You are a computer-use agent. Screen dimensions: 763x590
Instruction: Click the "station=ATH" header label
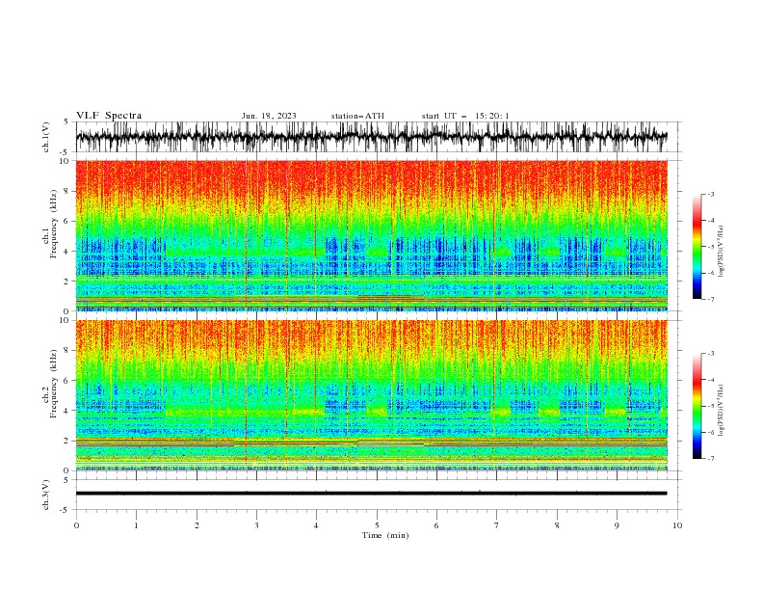click(x=357, y=116)
